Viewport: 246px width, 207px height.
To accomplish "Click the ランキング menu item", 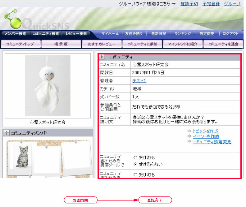I will tap(183, 34).
